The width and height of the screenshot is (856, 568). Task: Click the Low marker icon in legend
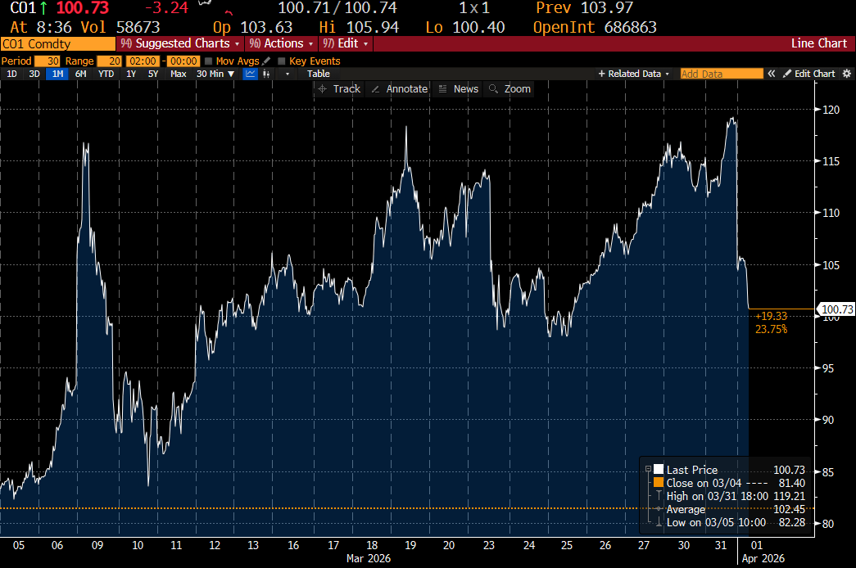coord(659,522)
